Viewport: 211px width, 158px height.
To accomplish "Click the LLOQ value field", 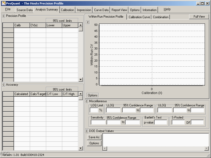I will click(113, 110).
